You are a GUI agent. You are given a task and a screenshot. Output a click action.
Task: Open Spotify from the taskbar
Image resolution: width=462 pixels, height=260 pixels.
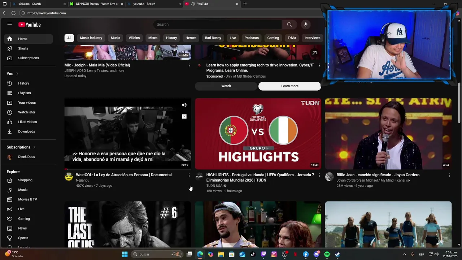click(x=327, y=254)
